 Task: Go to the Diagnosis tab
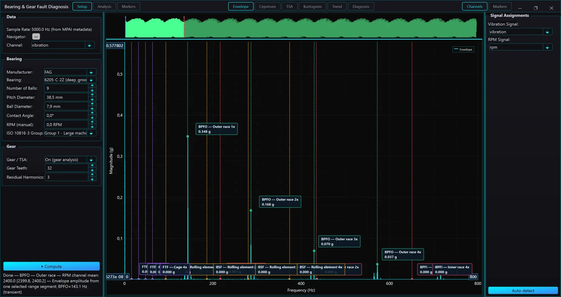click(x=361, y=6)
